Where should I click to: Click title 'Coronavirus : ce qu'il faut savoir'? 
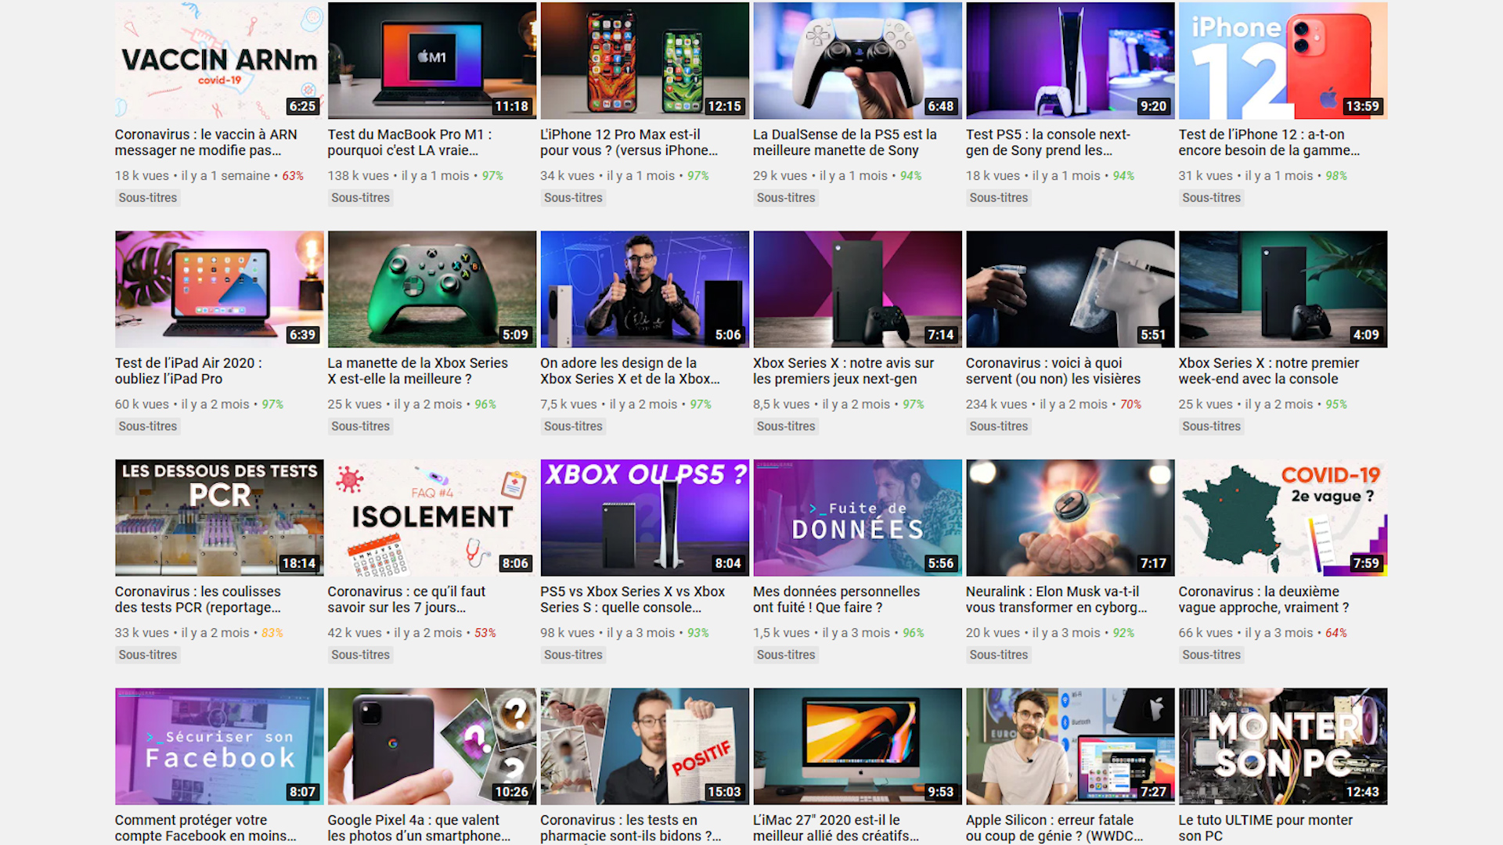[406, 599]
